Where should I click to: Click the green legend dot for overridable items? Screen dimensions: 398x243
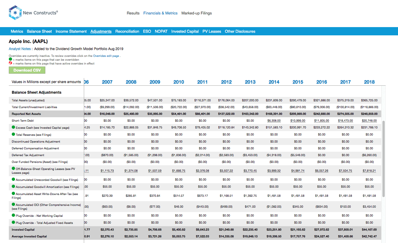pyautogui.click(x=10, y=59)
